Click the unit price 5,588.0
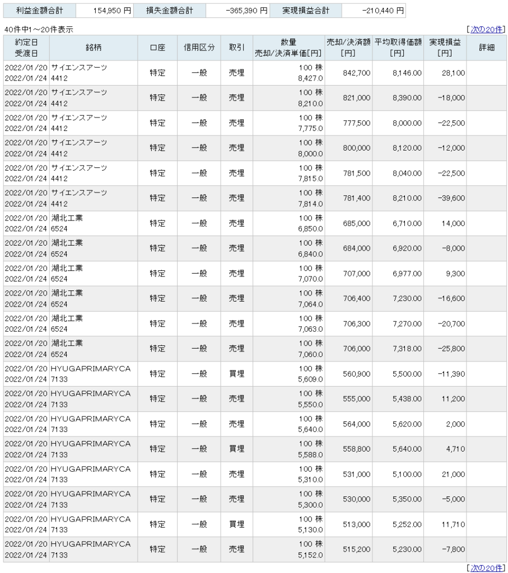Screen dimensions: 508x573 point(310,454)
